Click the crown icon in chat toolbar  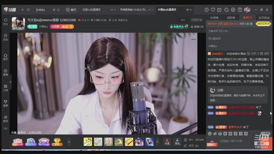(x=220, y=133)
